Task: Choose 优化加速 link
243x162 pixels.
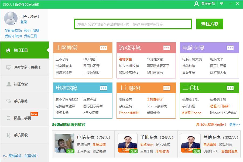Action: [x=189, y=66]
